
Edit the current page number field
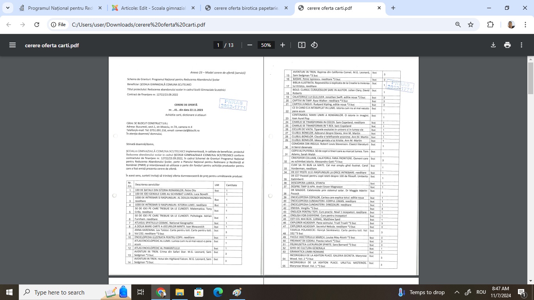(218, 45)
